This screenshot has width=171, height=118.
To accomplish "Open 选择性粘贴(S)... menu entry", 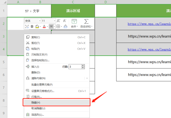I will click(x=57, y=60).
